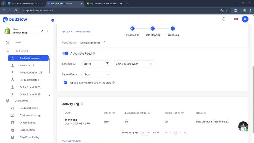Click View All Products link
The height and width of the screenshot is (143, 254).
[x=74, y=141]
